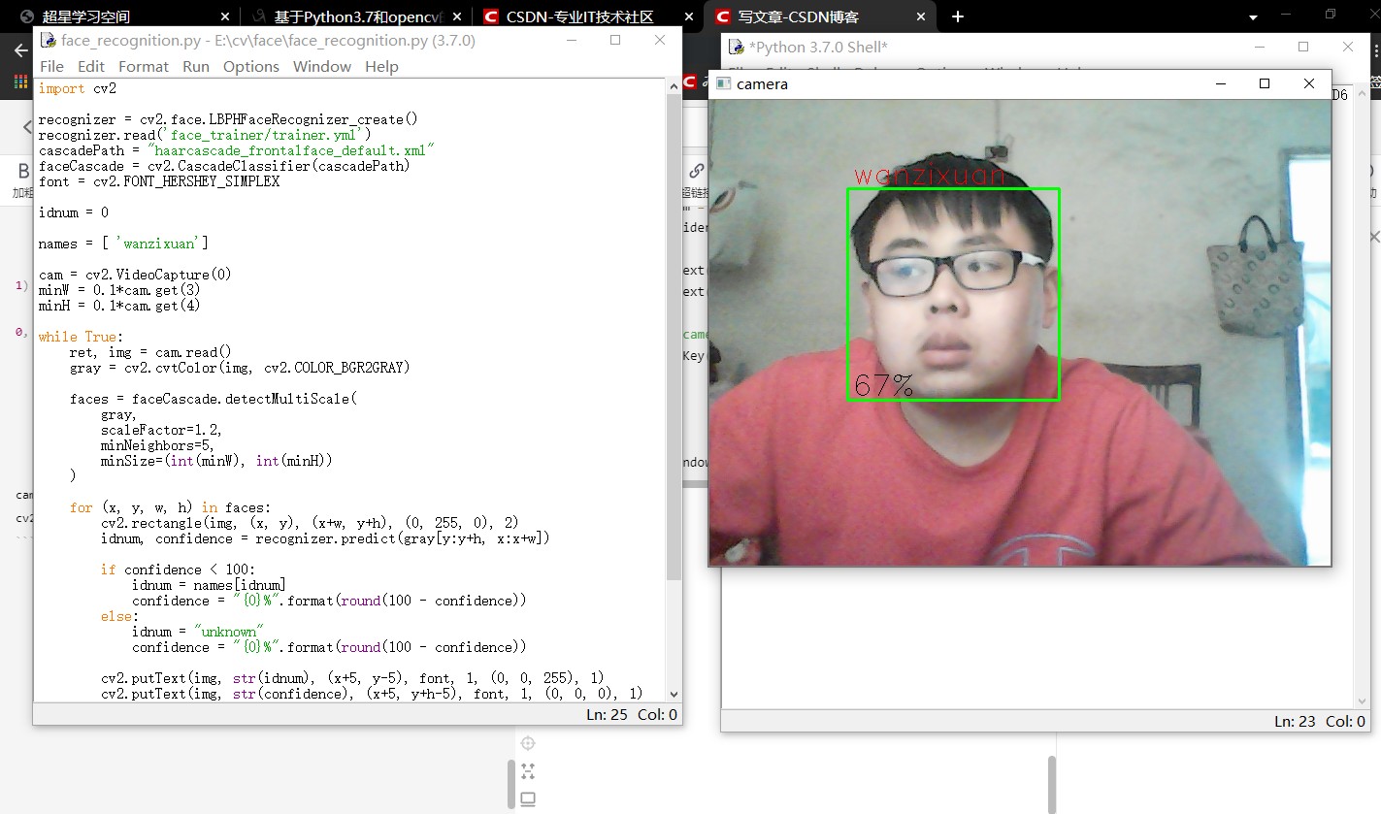Click the CSDN page vertical scrollbar thumb
This screenshot has width=1381, height=814.
1051,785
